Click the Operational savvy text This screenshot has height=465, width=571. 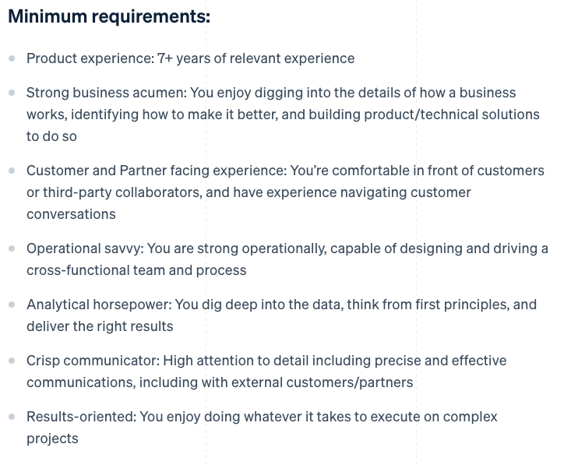(85, 248)
